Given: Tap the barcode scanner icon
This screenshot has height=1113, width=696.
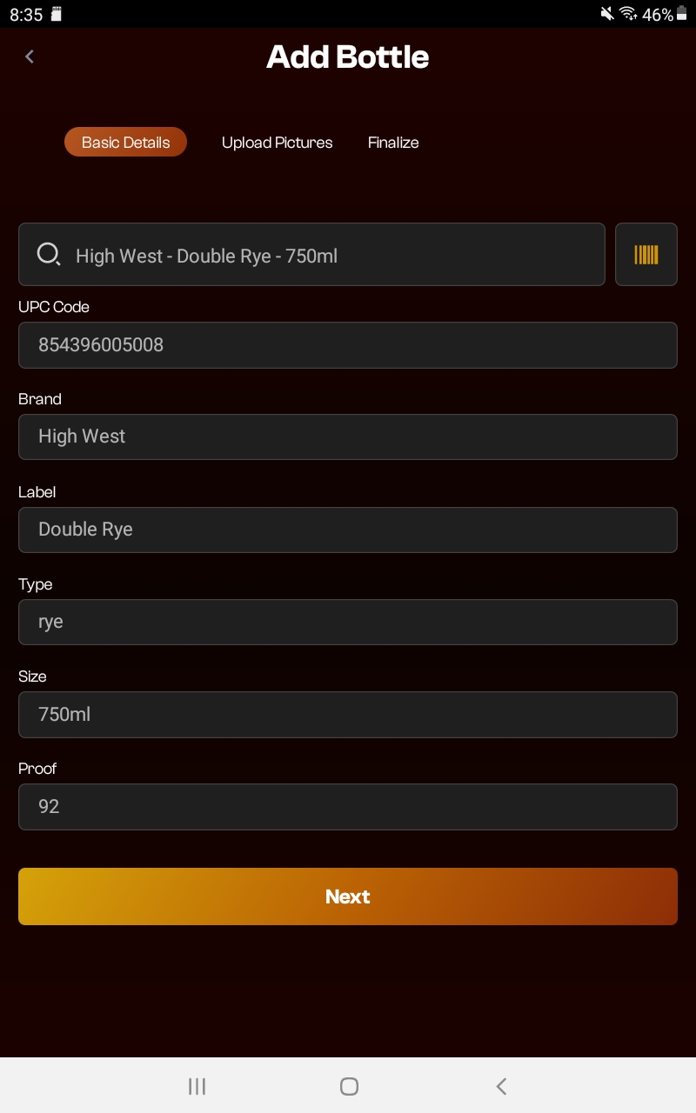Looking at the screenshot, I should click(x=646, y=255).
